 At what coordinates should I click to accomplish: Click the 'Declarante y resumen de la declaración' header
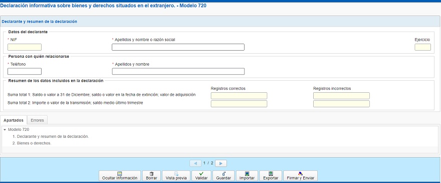pos(40,22)
